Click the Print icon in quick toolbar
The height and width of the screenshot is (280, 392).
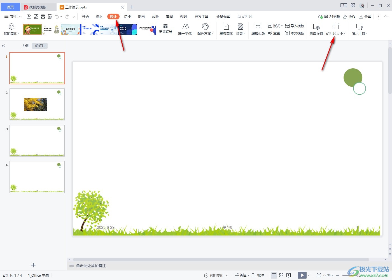[43, 17]
